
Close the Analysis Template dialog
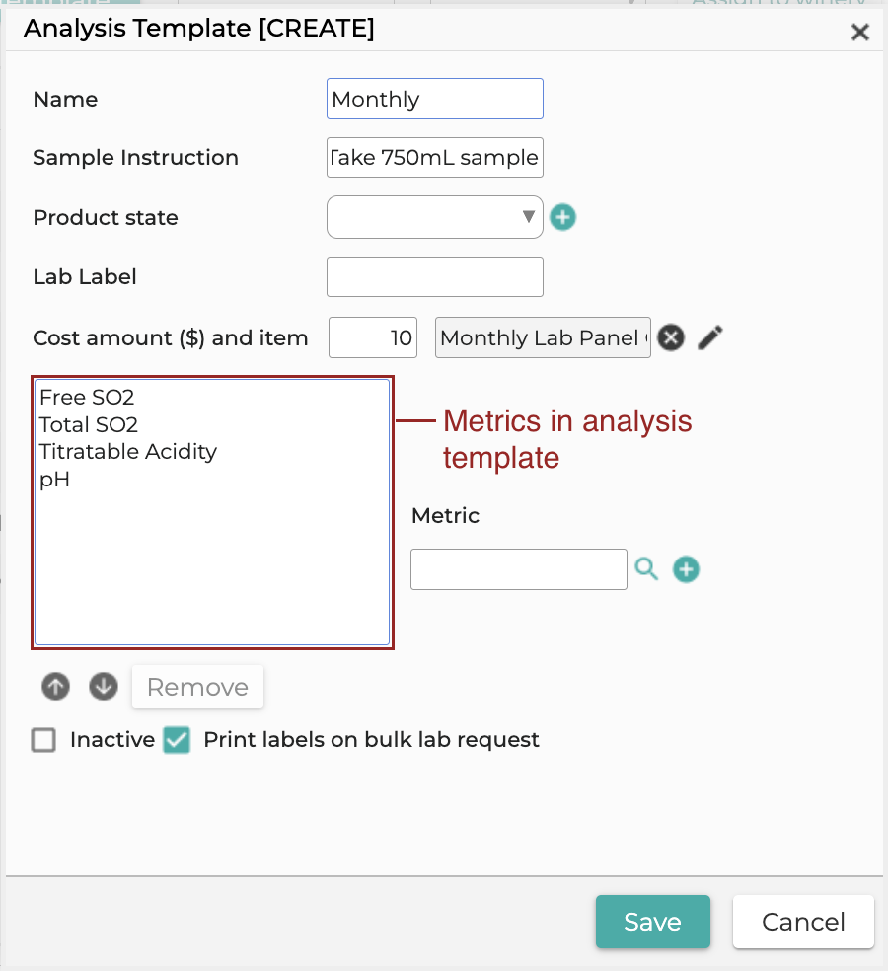[x=859, y=33]
